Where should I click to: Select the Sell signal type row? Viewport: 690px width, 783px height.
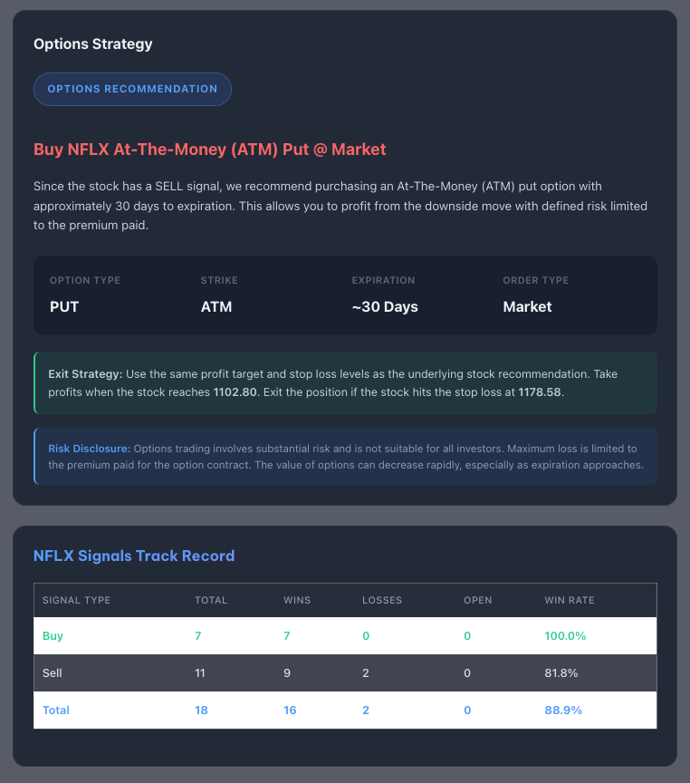53,673
